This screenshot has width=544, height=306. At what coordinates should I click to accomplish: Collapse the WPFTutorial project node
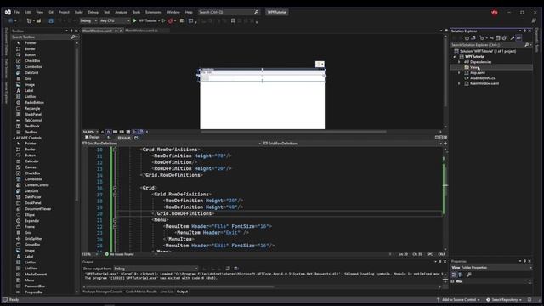pyautogui.click(x=455, y=57)
